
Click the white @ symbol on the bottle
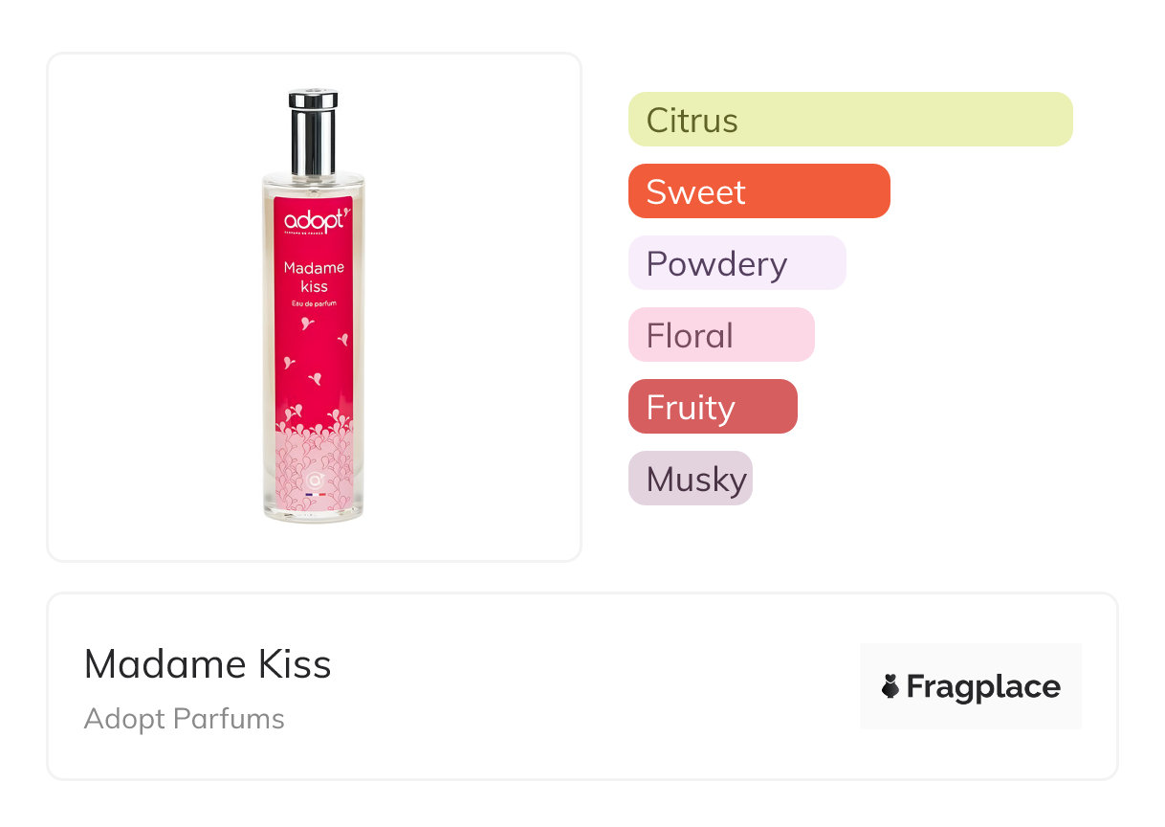[314, 478]
